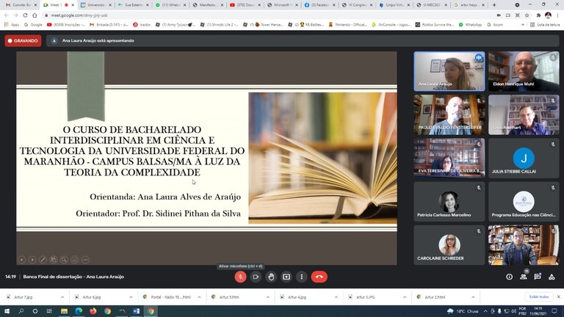Open the chat panel icon
564x317 pixels.
[538, 277]
